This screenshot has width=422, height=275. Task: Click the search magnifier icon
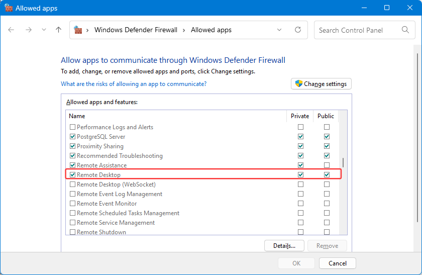[405, 30]
